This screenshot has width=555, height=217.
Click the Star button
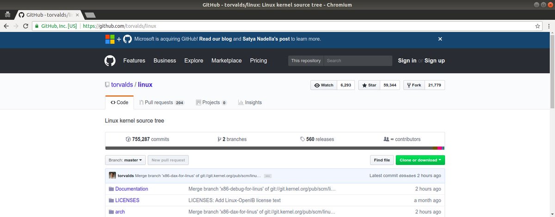coord(369,85)
